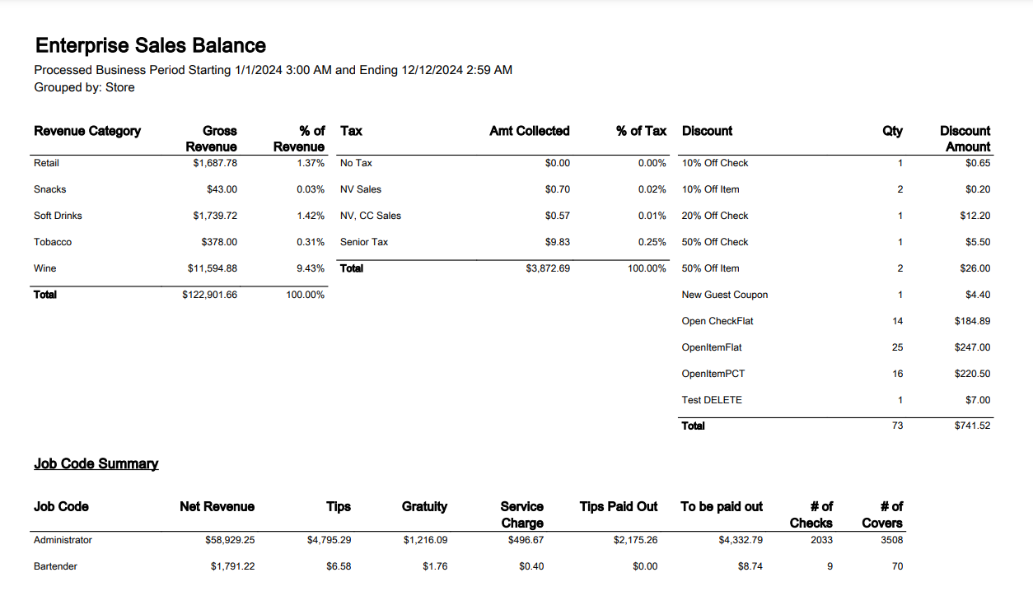
Task: Click the Discount Amount column header
Action: tap(965, 138)
